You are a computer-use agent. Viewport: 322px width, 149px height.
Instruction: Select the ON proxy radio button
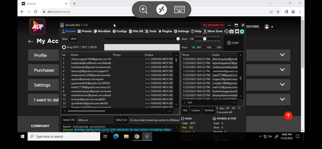(204, 47)
